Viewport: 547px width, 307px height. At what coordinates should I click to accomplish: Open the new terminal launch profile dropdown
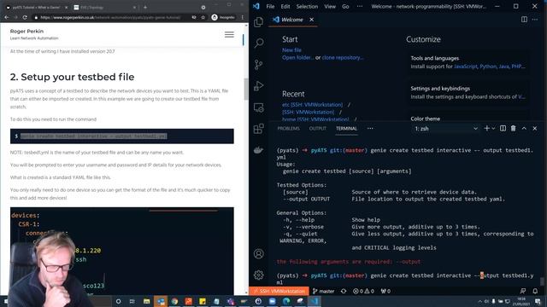(493, 129)
